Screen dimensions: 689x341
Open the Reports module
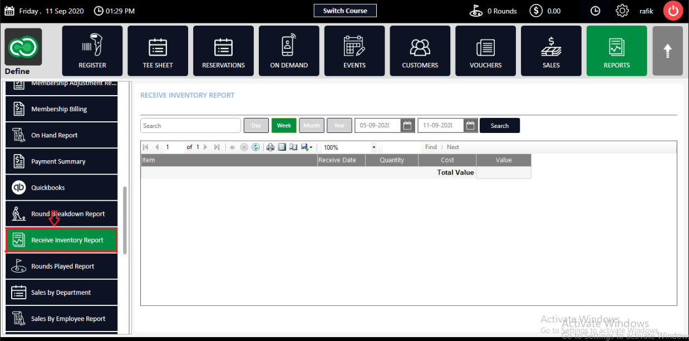click(x=617, y=51)
